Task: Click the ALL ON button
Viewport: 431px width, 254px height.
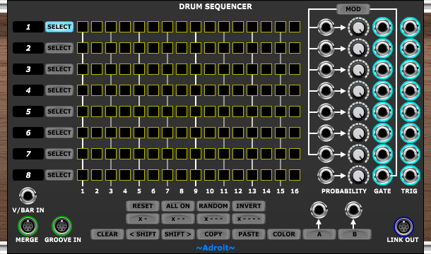Action: coord(178,206)
